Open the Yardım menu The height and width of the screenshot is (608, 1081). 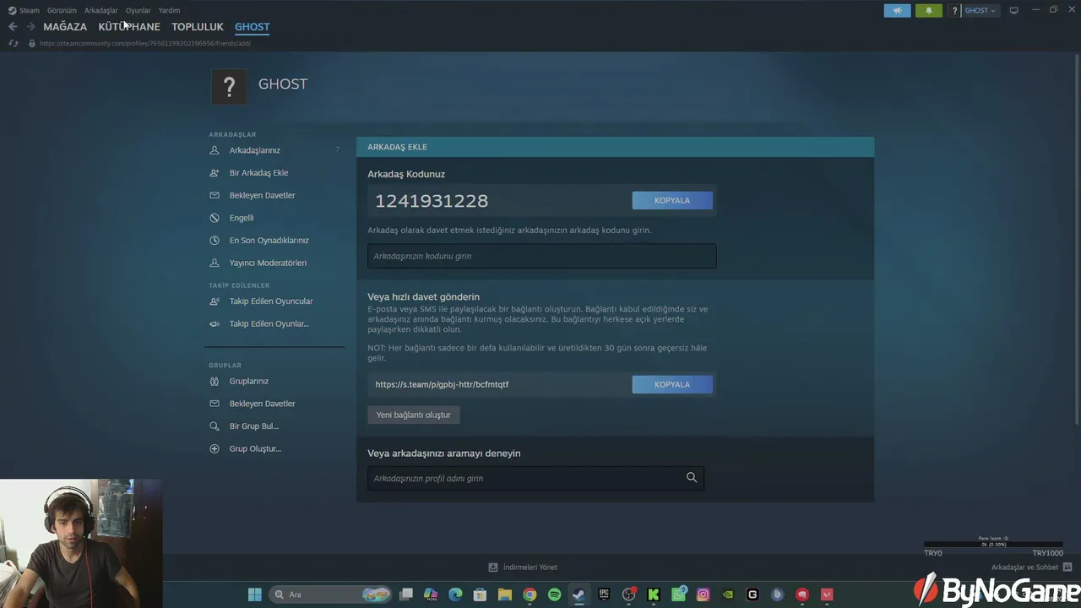[170, 10]
